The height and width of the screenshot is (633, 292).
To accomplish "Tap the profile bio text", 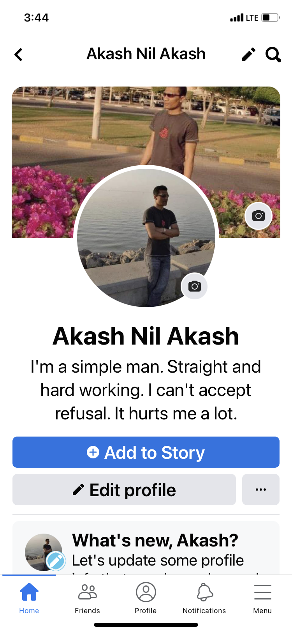I will click(x=146, y=390).
